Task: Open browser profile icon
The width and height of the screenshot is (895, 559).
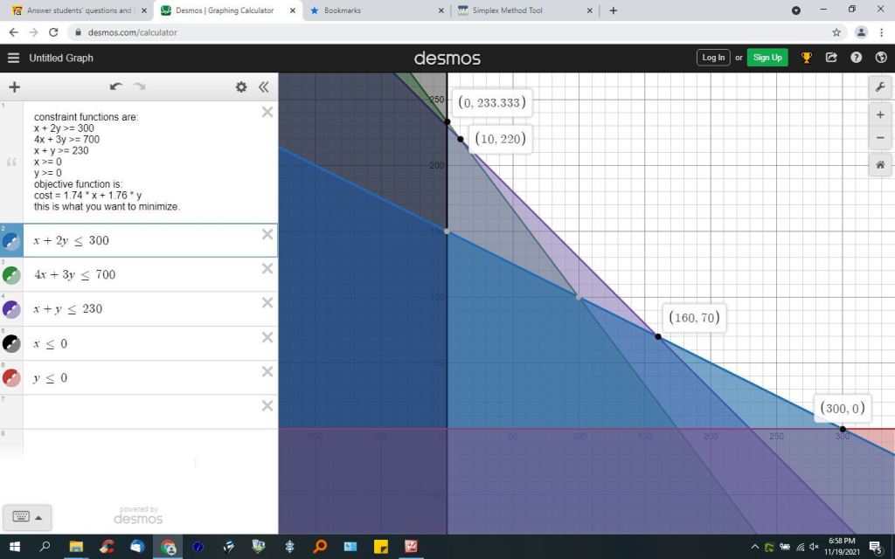Action: tap(861, 32)
